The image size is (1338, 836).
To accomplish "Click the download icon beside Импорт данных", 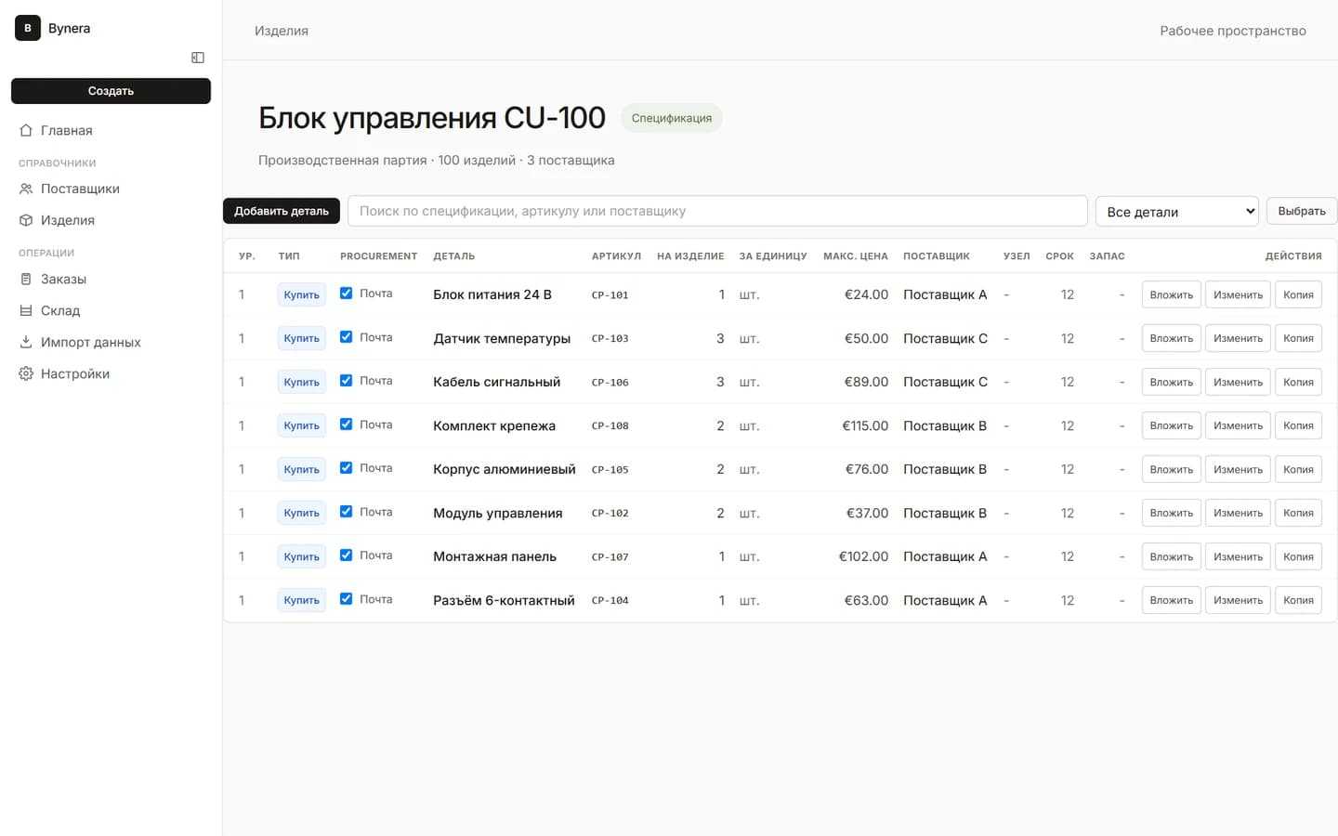I will pyautogui.click(x=26, y=342).
